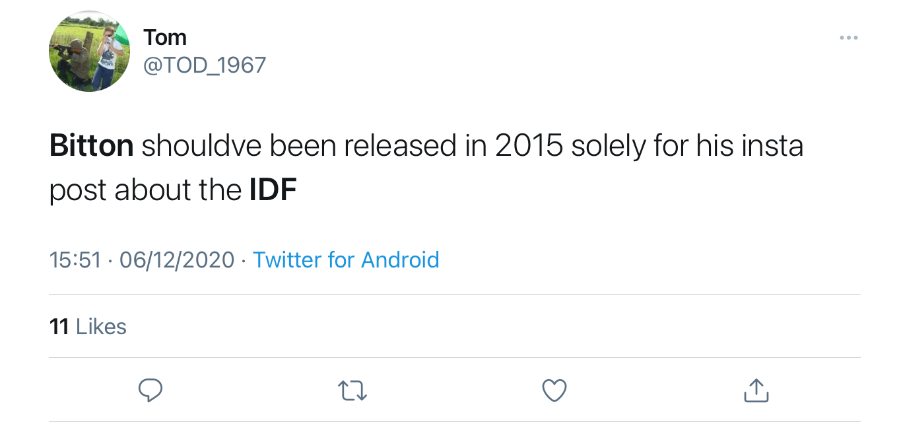Image resolution: width=901 pixels, height=426 pixels.
Task: Select the bold word Bitton
Action: tap(92, 146)
